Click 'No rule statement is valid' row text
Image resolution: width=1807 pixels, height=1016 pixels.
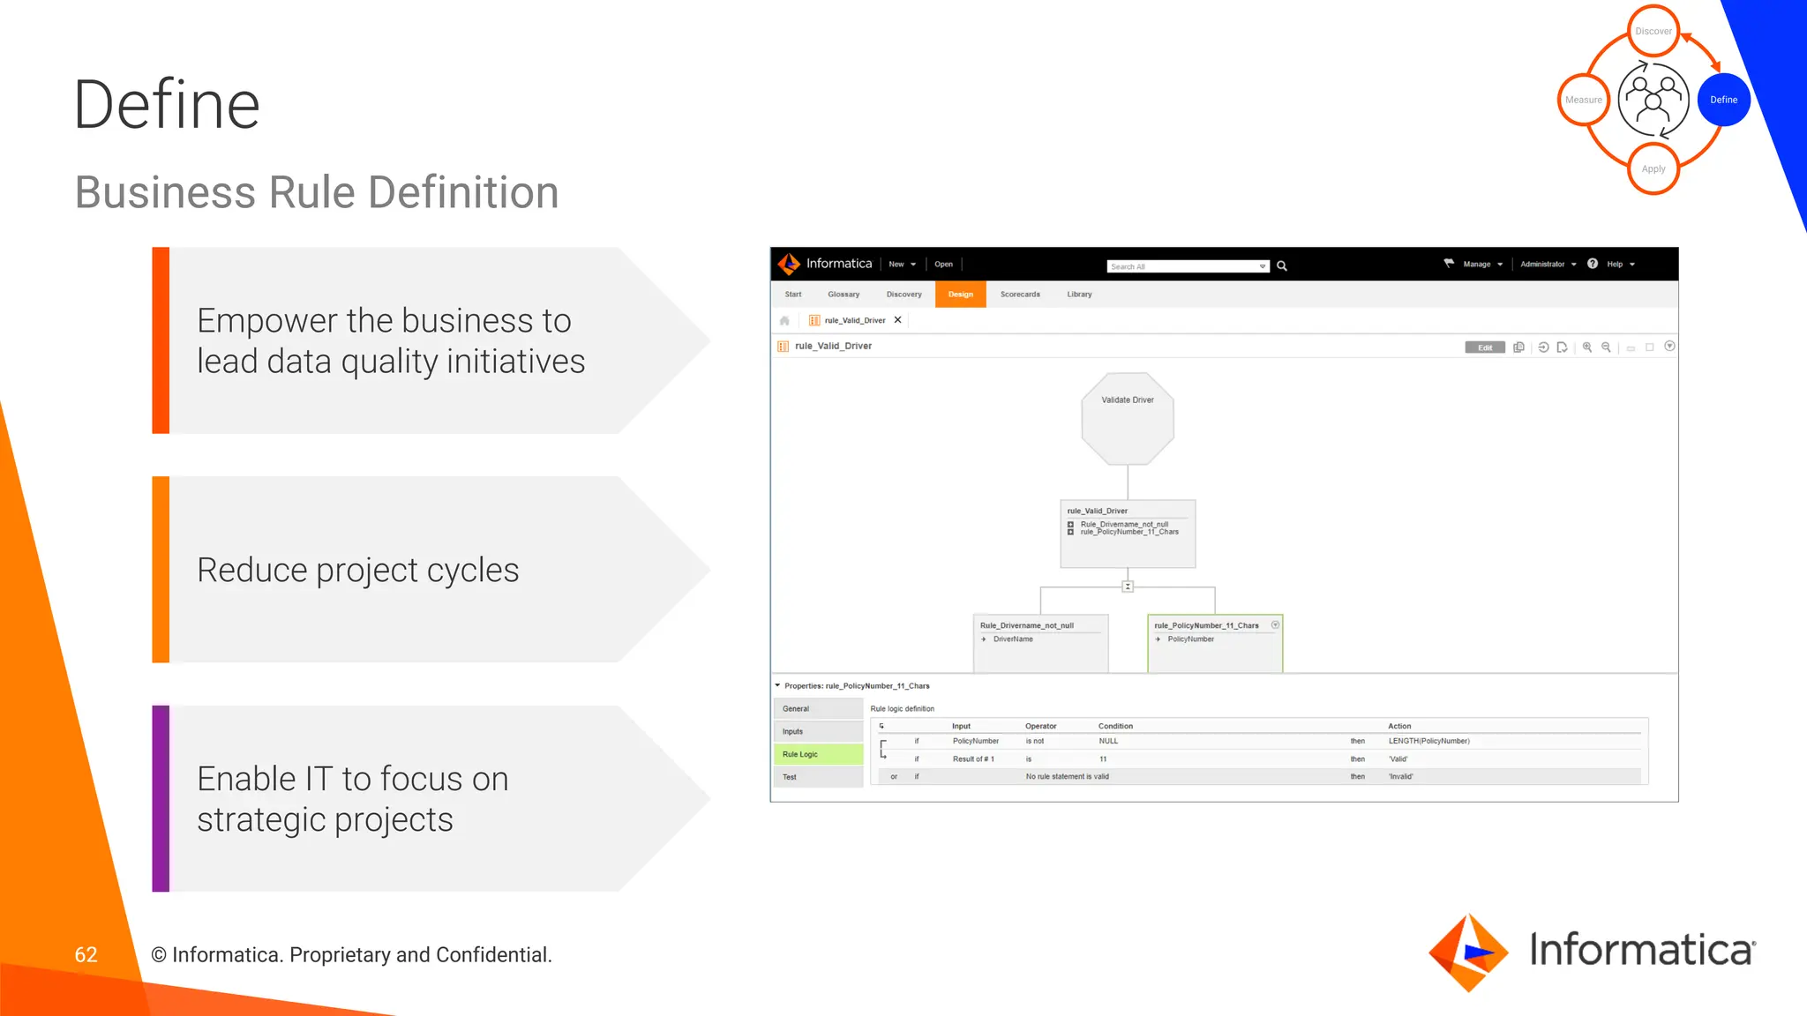tap(1068, 776)
